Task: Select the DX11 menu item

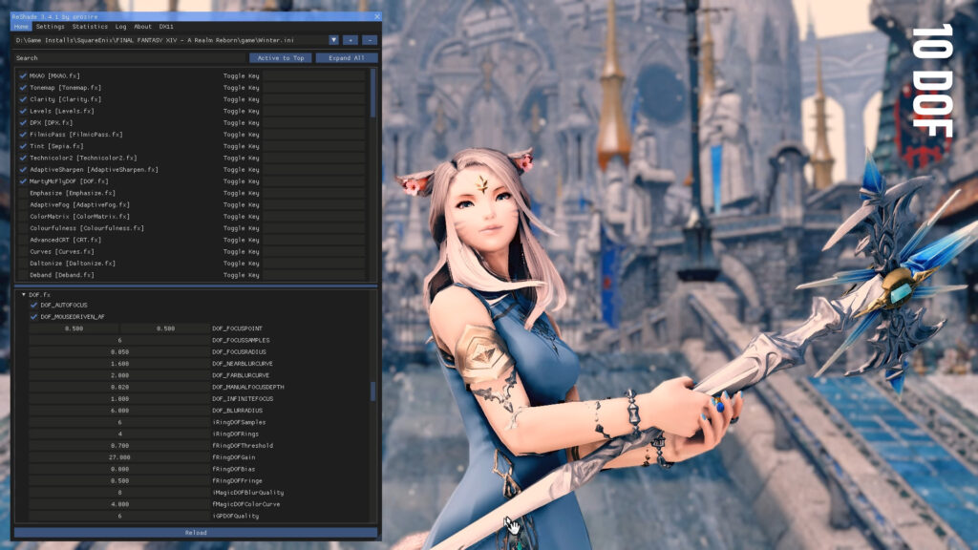Action: coord(166,27)
